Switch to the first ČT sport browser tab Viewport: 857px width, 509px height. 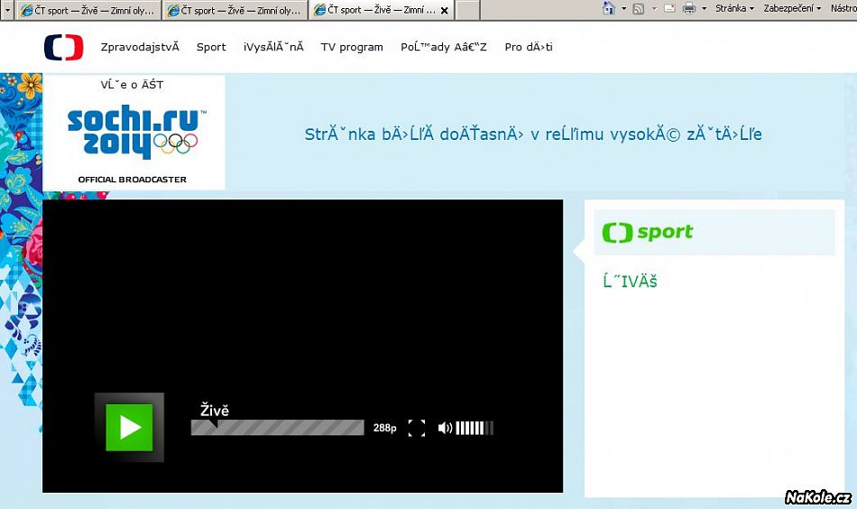coord(89,10)
